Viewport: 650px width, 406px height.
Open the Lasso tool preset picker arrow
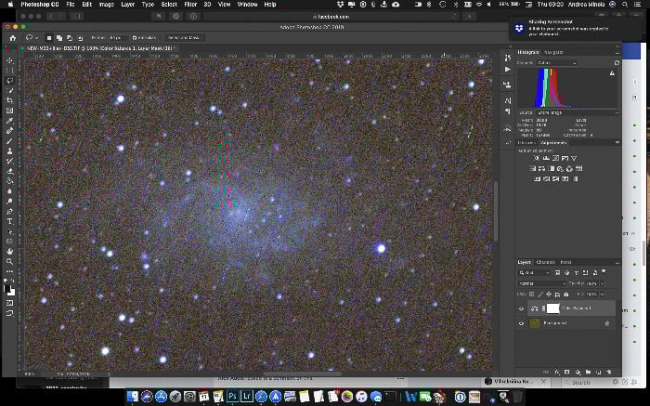(36, 38)
